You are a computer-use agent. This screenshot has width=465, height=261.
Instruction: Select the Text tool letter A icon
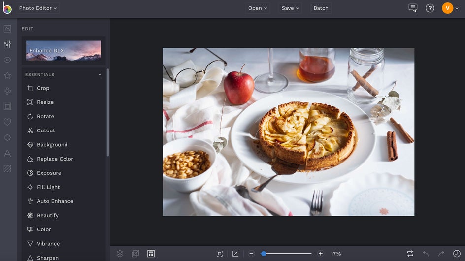(7, 153)
